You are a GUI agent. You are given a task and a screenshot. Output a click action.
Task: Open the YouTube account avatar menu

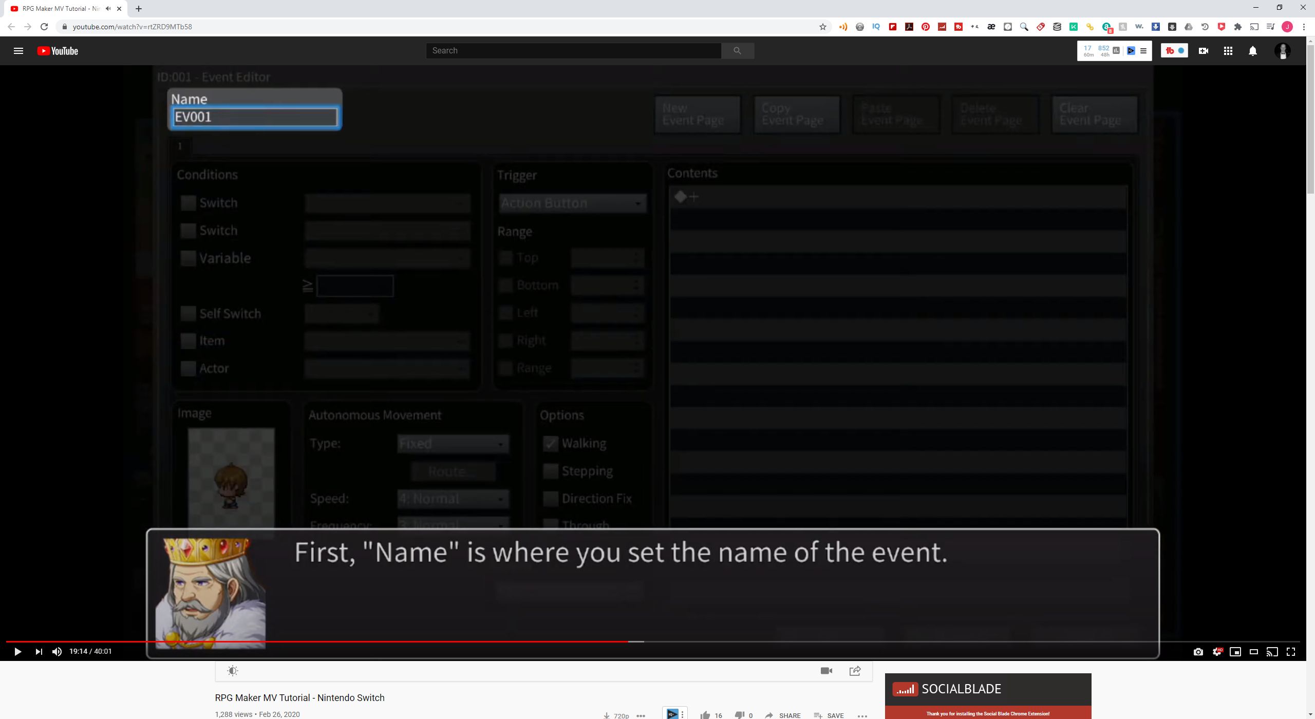(1283, 51)
